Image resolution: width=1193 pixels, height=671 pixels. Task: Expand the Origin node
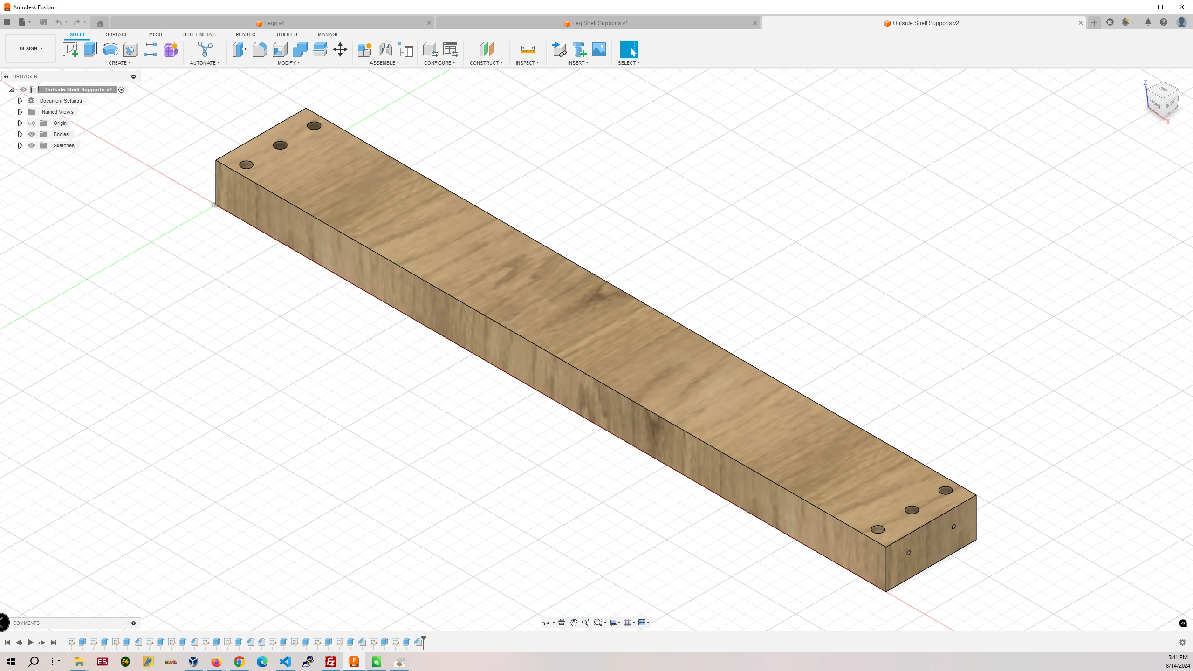[20, 123]
